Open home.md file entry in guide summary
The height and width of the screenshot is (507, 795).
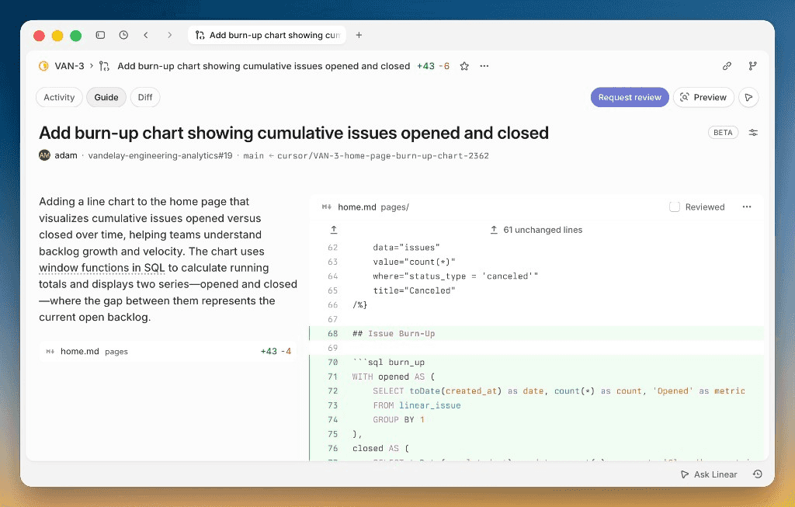pos(168,352)
